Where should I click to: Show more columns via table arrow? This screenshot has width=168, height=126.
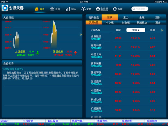[x=162, y=30]
